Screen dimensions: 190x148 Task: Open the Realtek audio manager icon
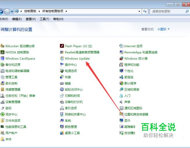62,52
